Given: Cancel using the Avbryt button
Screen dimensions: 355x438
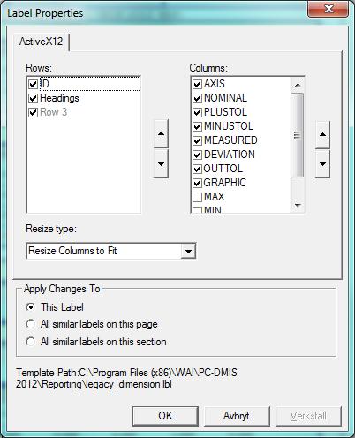Looking at the screenshot, I should pyautogui.click(x=237, y=416).
